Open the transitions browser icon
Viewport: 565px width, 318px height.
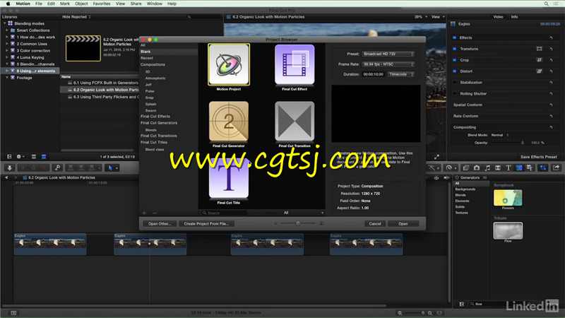click(498, 168)
